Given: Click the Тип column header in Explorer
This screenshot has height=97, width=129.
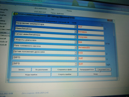Looking at the screenshot, I should click(52, 9).
